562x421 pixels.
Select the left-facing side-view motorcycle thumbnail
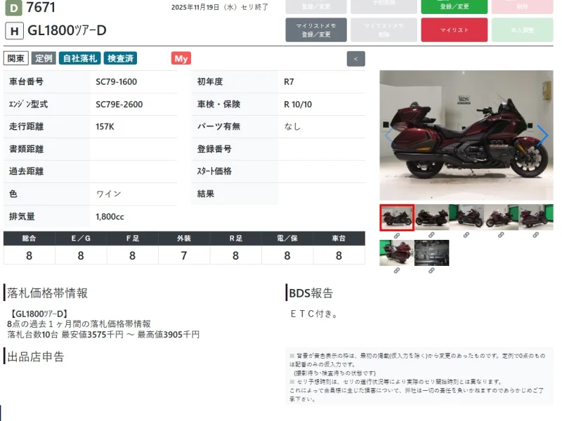tap(431, 217)
